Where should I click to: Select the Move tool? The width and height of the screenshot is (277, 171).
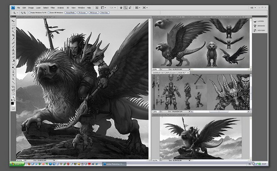click(13, 21)
